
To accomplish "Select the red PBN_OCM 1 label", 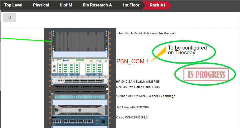I will pos(132,61).
